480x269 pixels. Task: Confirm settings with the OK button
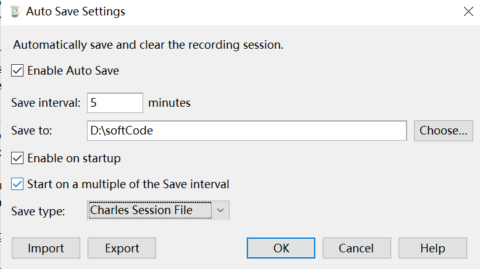pos(281,248)
